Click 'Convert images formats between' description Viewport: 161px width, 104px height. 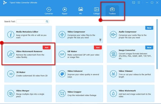pyautogui.click(x=135, y=56)
